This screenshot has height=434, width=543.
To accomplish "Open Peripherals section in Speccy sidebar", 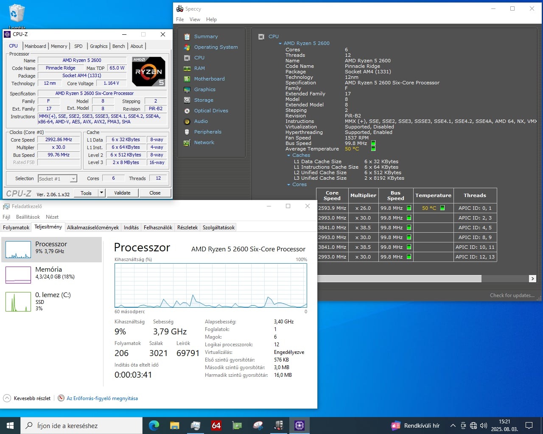I will (x=207, y=132).
